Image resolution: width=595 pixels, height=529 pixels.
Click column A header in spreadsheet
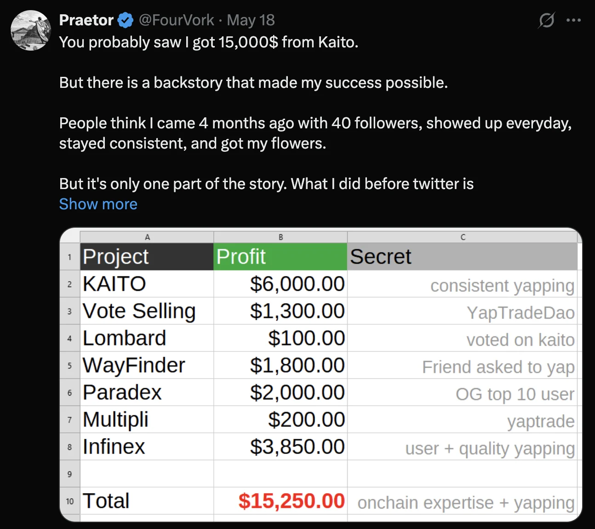pyautogui.click(x=147, y=237)
